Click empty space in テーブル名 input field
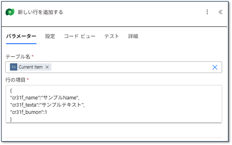Image resolution: width=232 pixels, height=145 pixels. tap(129, 67)
